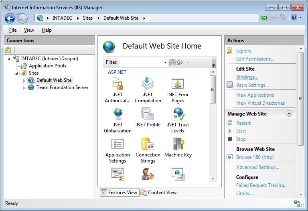Open the Bindings... link
Image resolution: width=308 pixels, height=211 pixels.
[247, 77]
